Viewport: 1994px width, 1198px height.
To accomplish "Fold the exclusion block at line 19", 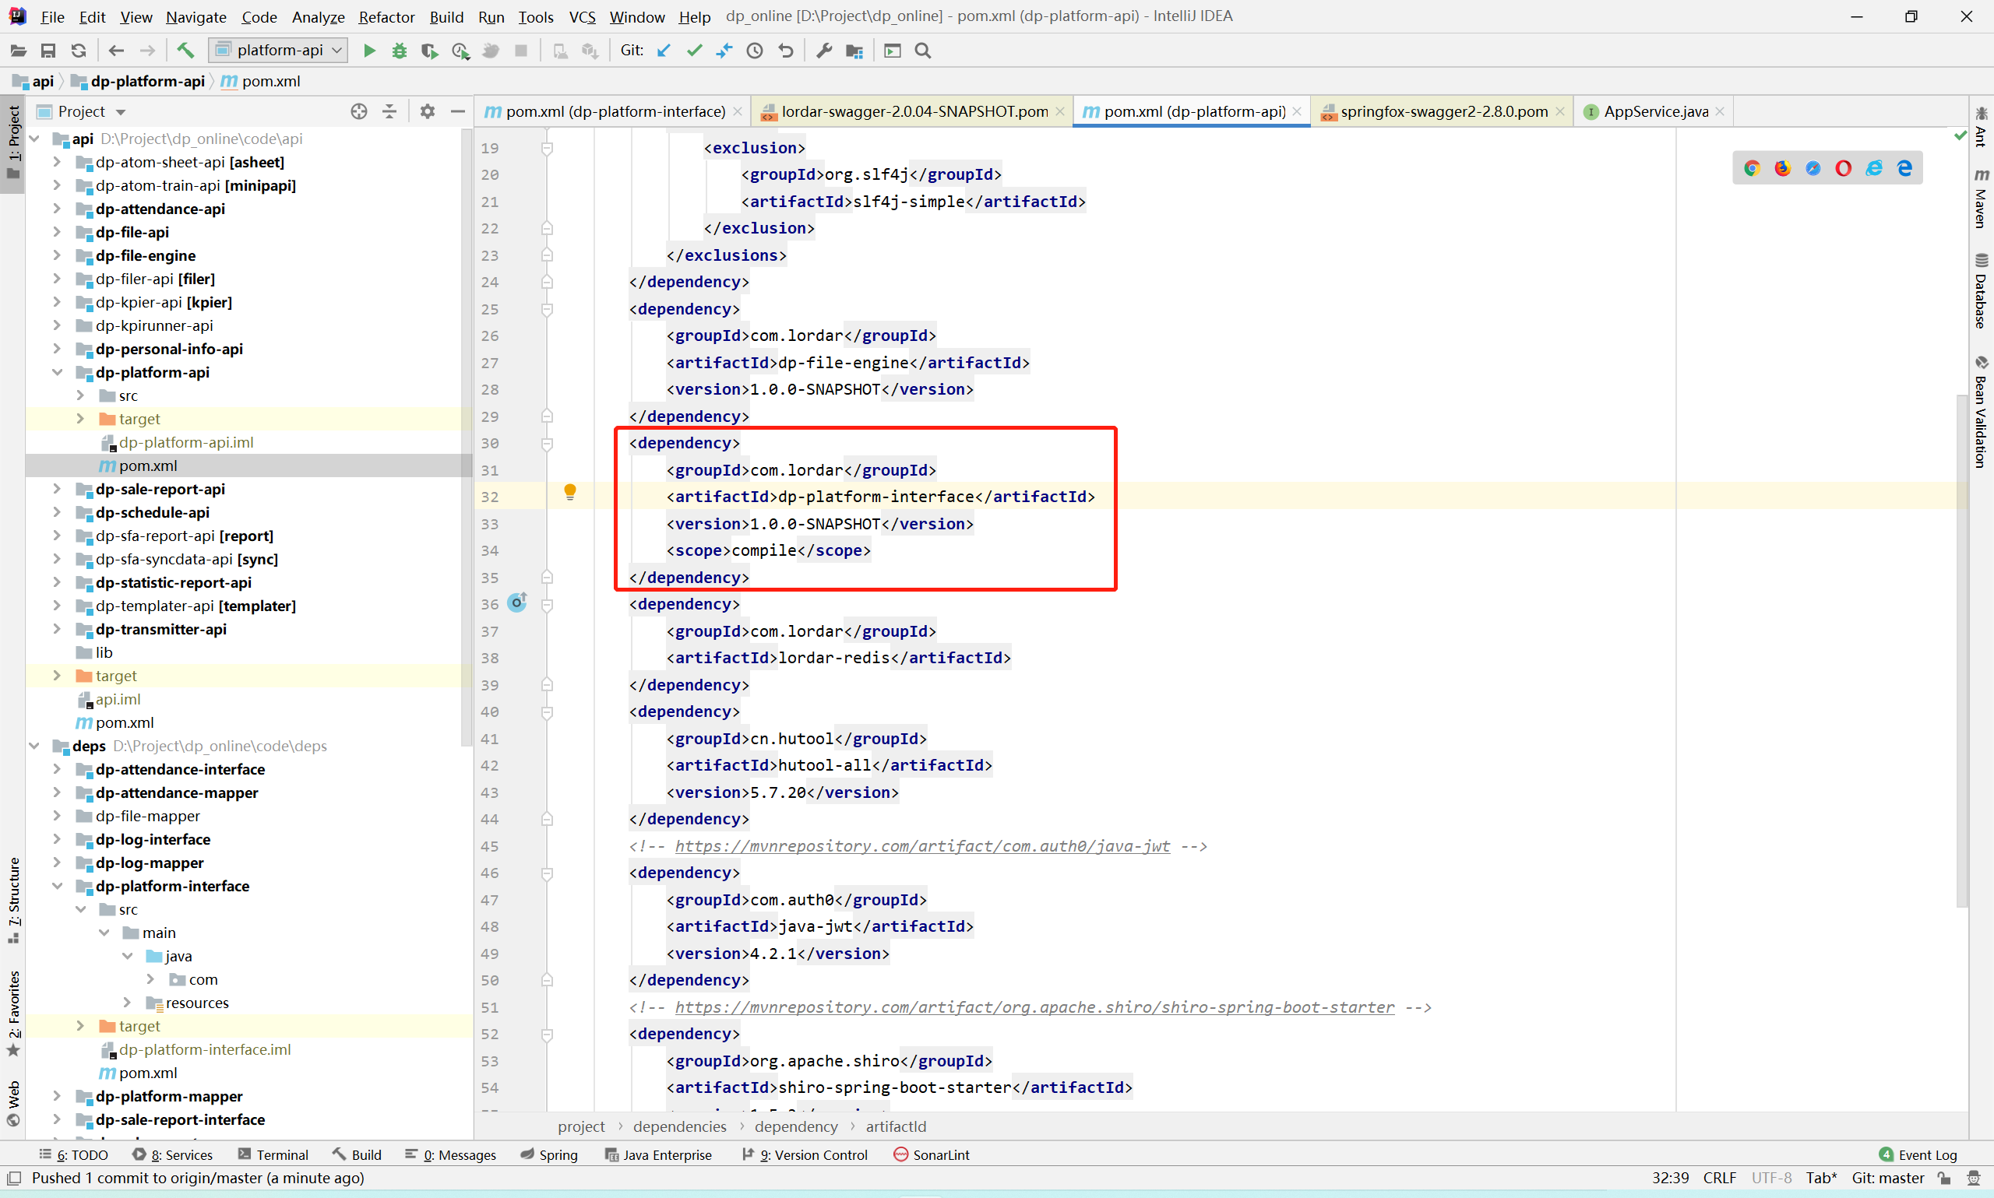I will pos(547,148).
